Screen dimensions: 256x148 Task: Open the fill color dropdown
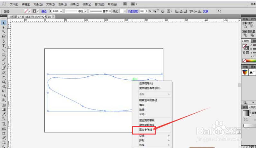tap(30, 11)
